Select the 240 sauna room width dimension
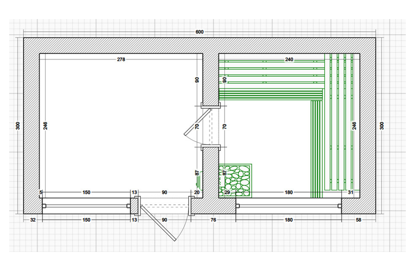The height and width of the screenshot is (271, 415). 289,60
